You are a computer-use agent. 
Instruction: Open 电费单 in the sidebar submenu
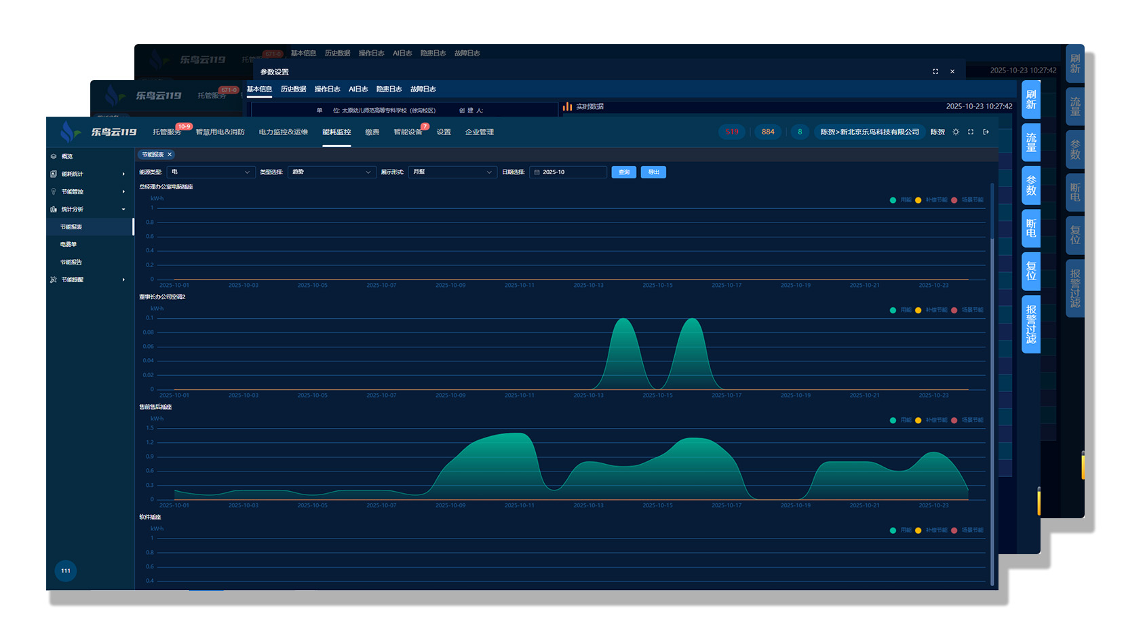(69, 245)
